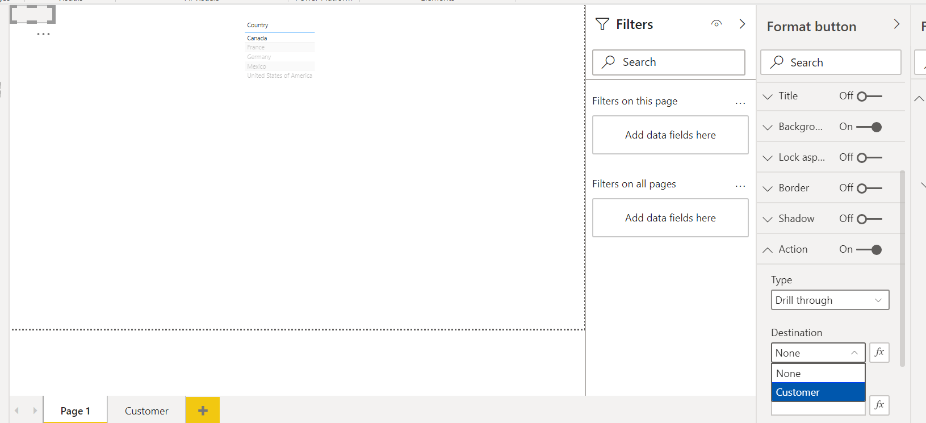Viewport: 926px width, 423px height.
Task: Disable the Action toggle
Action: 869,250
